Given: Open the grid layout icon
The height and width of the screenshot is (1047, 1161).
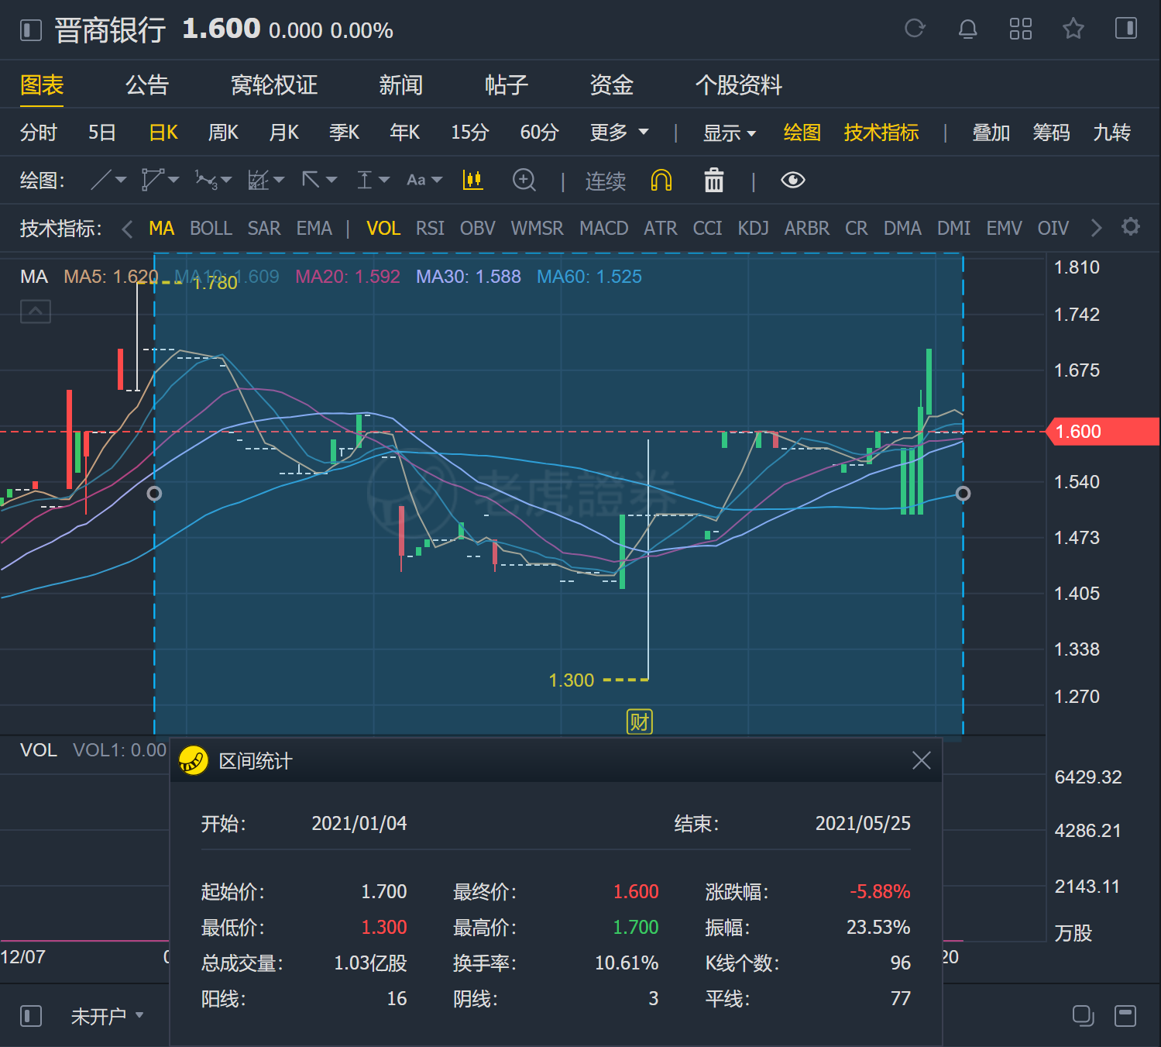Looking at the screenshot, I should click(x=1020, y=29).
